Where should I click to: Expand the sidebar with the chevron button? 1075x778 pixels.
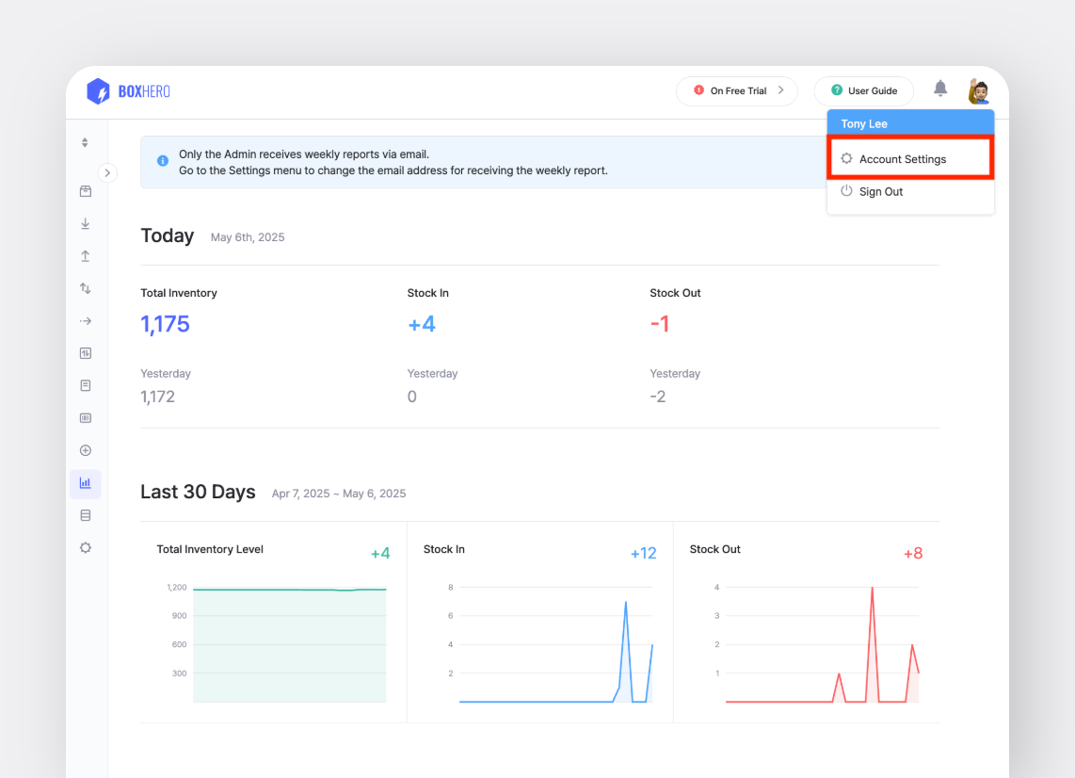click(x=108, y=173)
